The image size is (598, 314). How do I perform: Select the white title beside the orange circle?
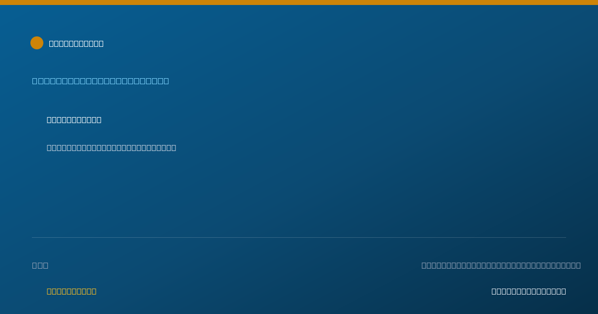pyautogui.click(x=76, y=43)
